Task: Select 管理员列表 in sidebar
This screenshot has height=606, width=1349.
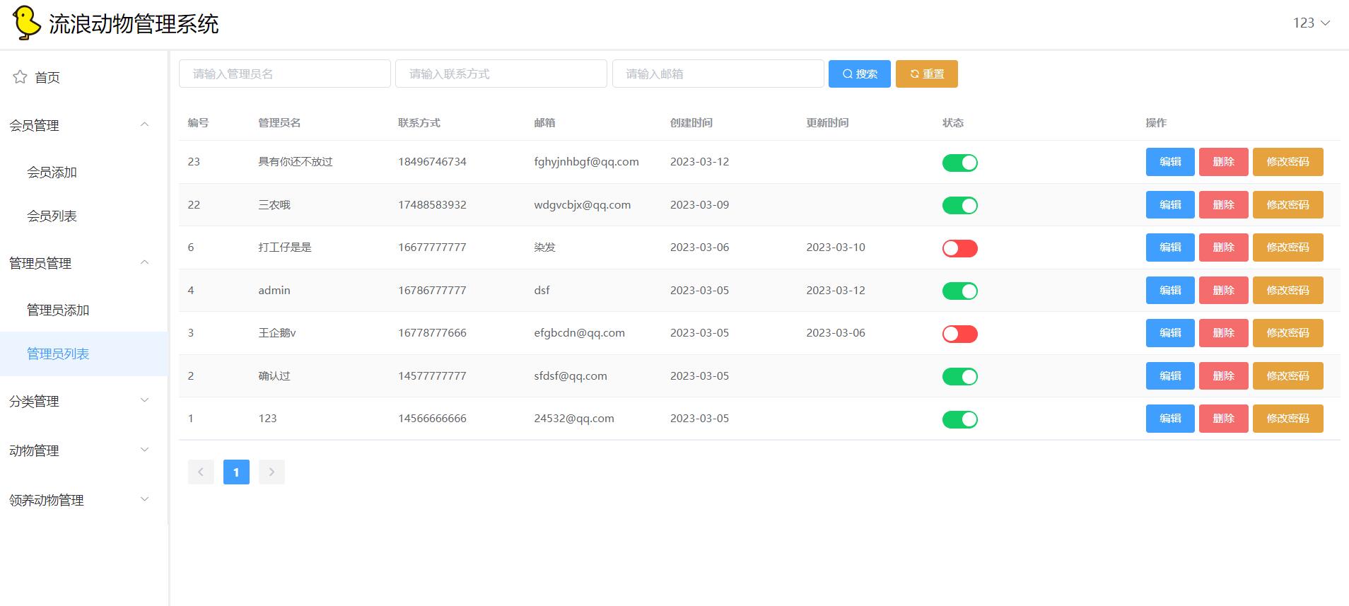Action: pos(83,354)
